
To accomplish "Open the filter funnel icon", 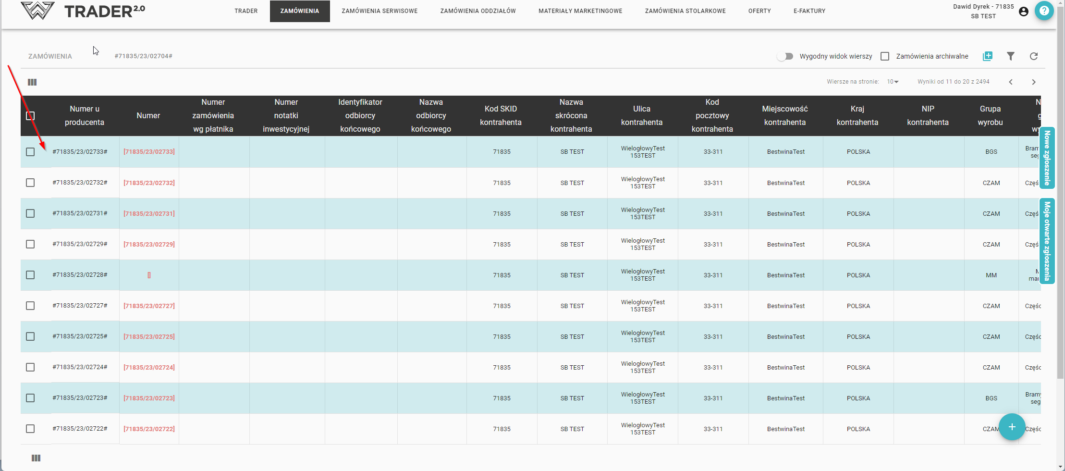I will 1010,56.
